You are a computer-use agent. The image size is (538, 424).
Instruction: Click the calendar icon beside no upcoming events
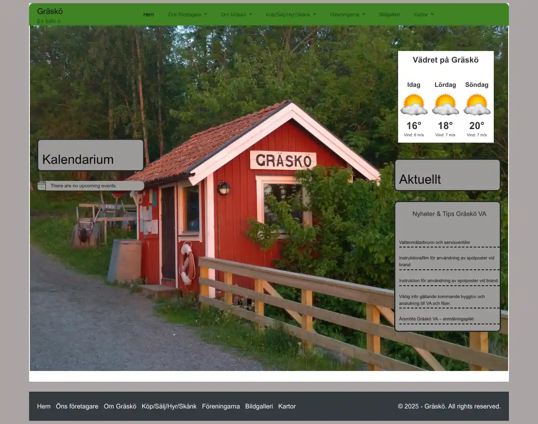tap(41, 186)
